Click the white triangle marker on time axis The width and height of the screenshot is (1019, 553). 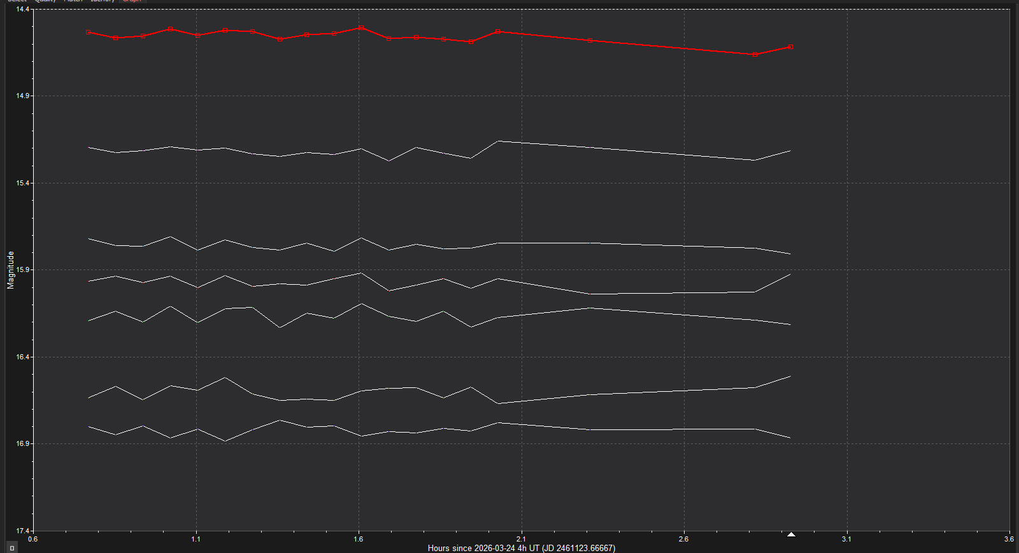791,535
